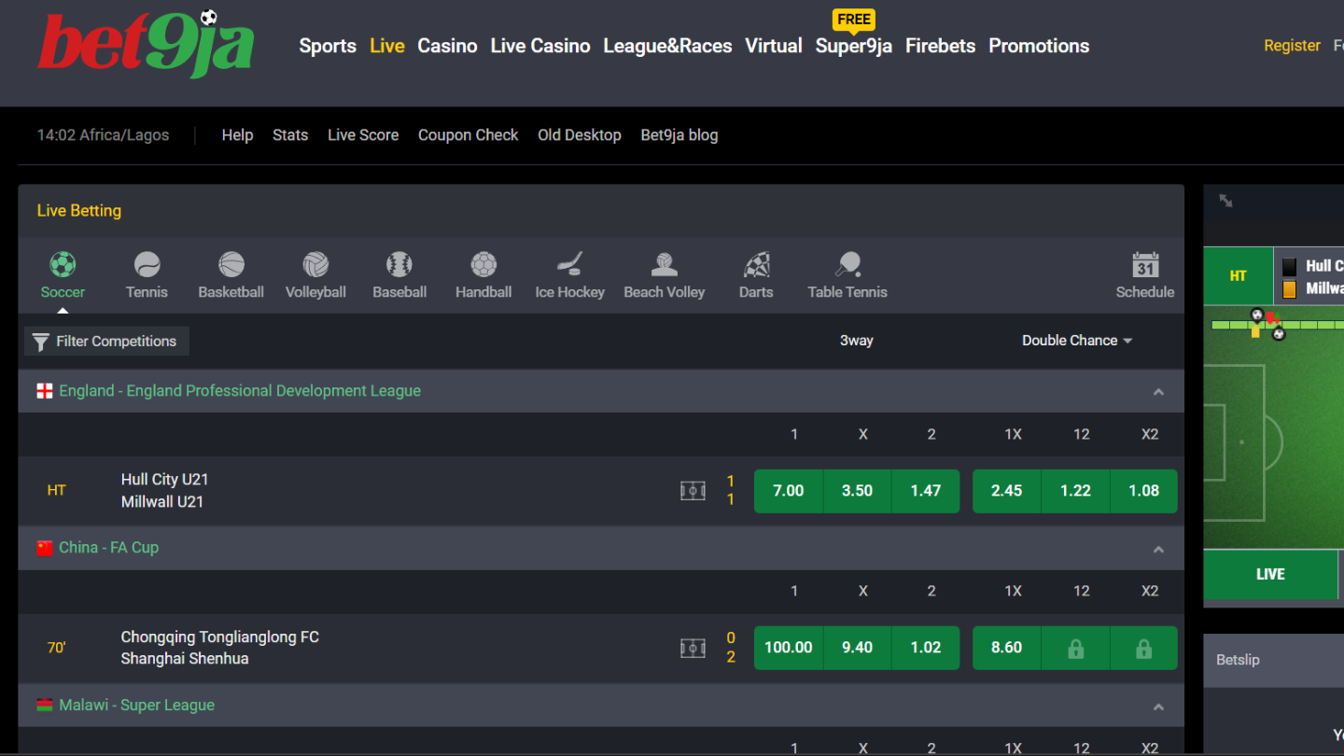This screenshot has width=1344, height=756.
Task: Collapse the China FA Cup section
Action: (x=1158, y=549)
